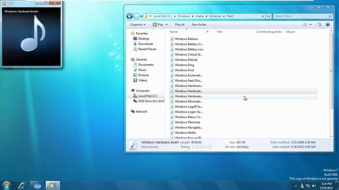
Task: Click the Windows Exclamati... file icon
Action: pyautogui.click(x=172, y=75)
